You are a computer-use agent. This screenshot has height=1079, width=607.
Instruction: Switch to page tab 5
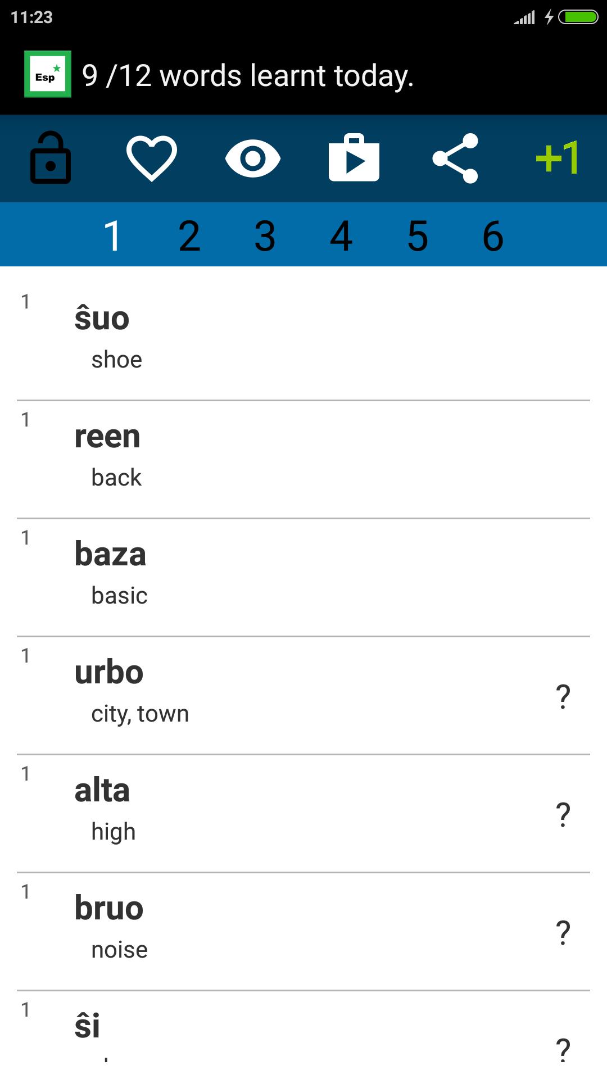coord(418,235)
